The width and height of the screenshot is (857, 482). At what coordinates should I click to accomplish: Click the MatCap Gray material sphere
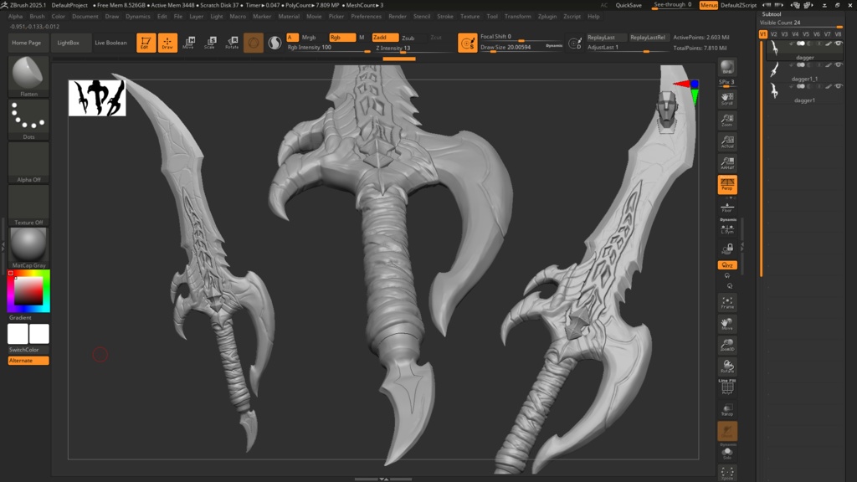click(28, 248)
